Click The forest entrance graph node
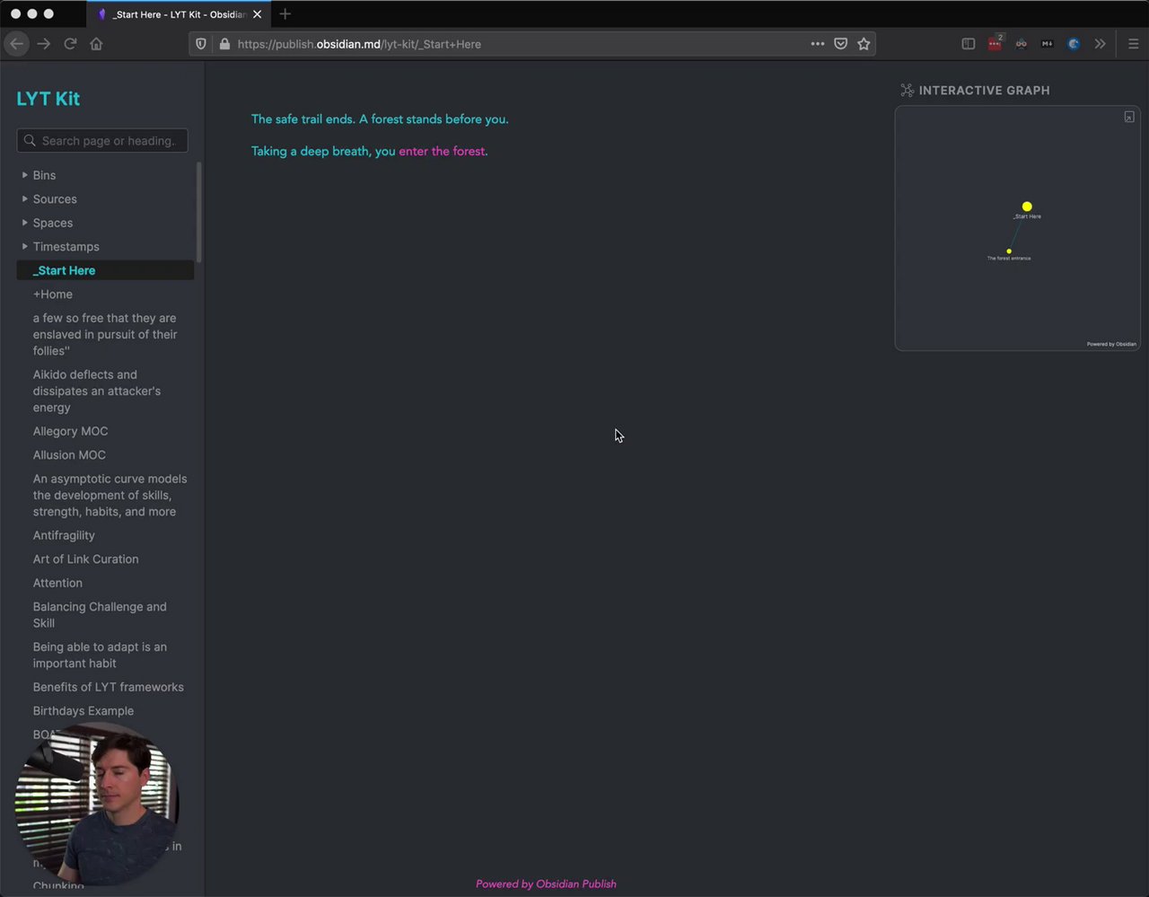 pos(1009,251)
